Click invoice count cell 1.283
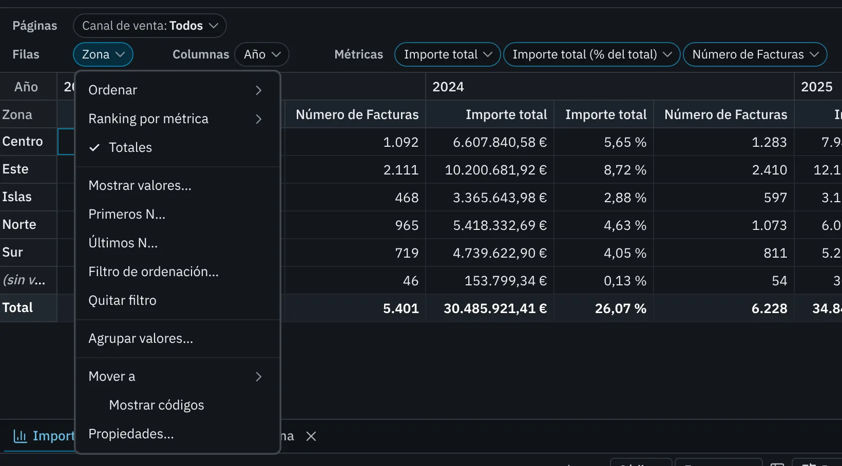The width and height of the screenshot is (842, 466). tap(724, 142)
